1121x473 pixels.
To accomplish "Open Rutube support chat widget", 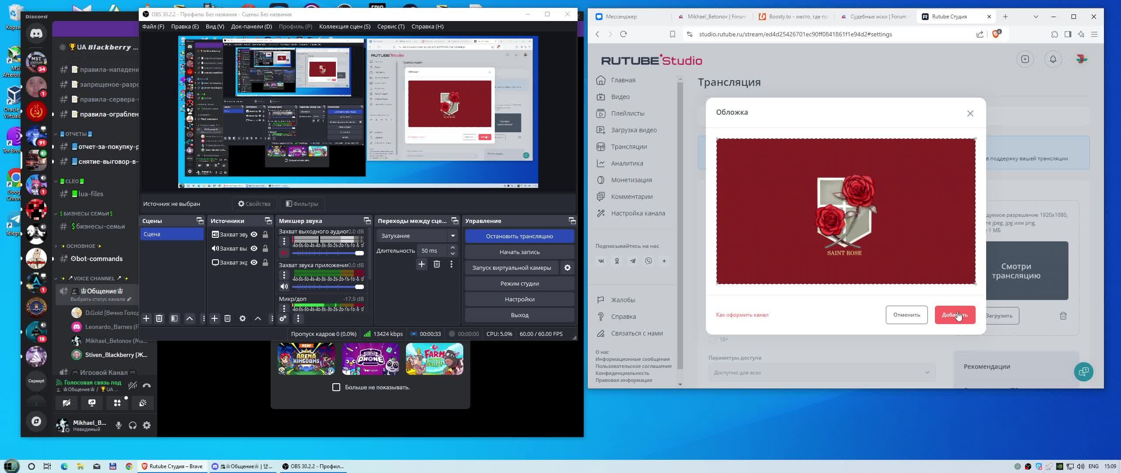I will (1084, 372).
